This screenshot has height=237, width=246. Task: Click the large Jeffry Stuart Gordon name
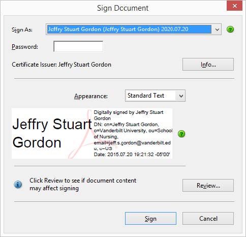point(52,133)
